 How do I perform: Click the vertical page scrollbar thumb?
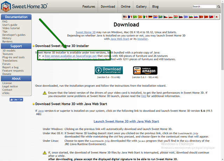[223, 36]
